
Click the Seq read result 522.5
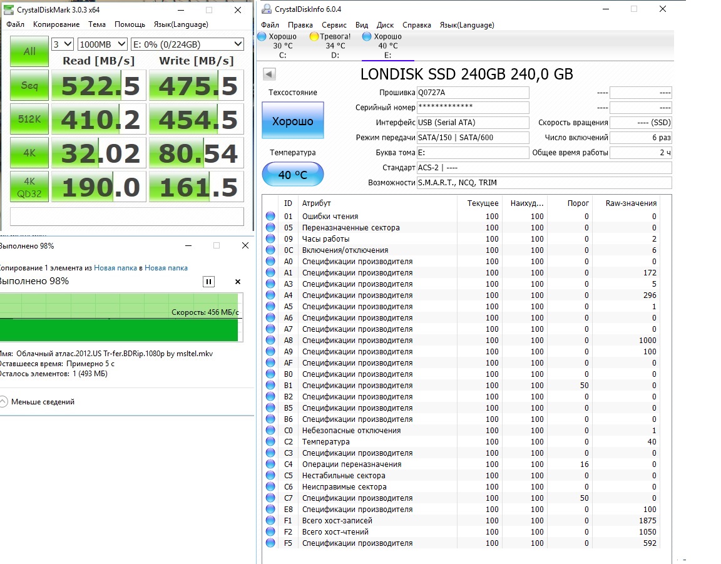(x=98, y=85)
